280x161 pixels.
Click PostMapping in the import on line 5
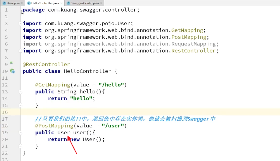point(189,37)
